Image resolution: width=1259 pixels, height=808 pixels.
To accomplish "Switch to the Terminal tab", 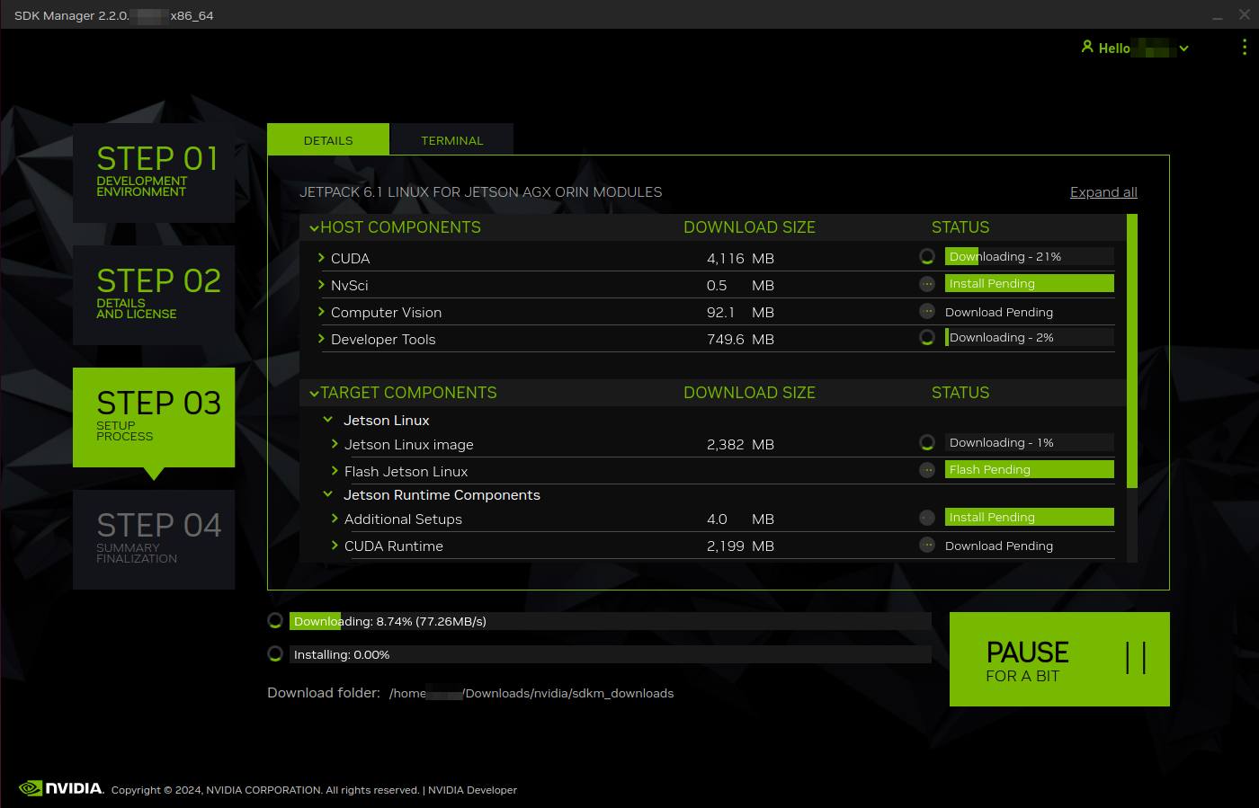I will tap(452, 139).
